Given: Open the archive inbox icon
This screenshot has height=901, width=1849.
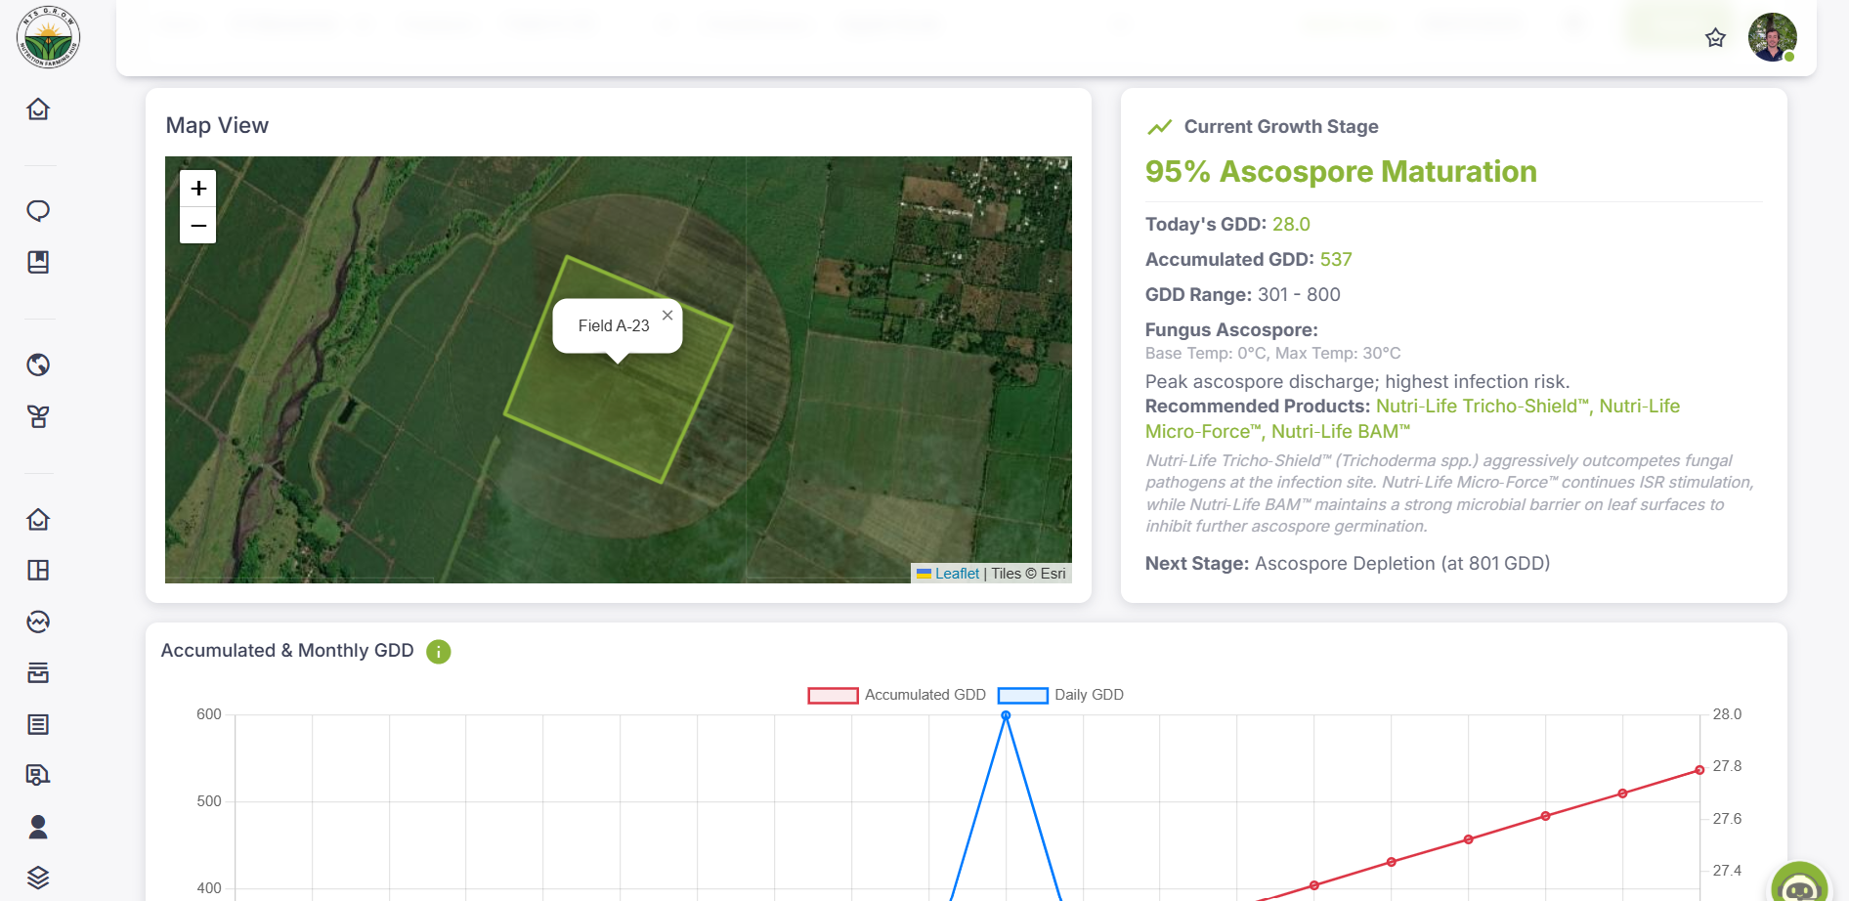Looking at the screenshot, I should pos(38,672).
